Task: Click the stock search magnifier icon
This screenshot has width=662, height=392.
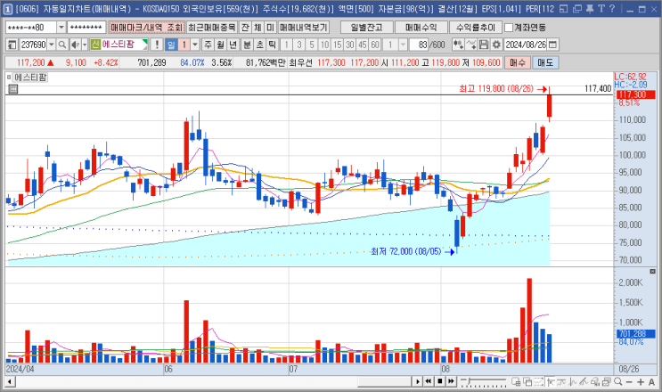Action: (62, 45)
